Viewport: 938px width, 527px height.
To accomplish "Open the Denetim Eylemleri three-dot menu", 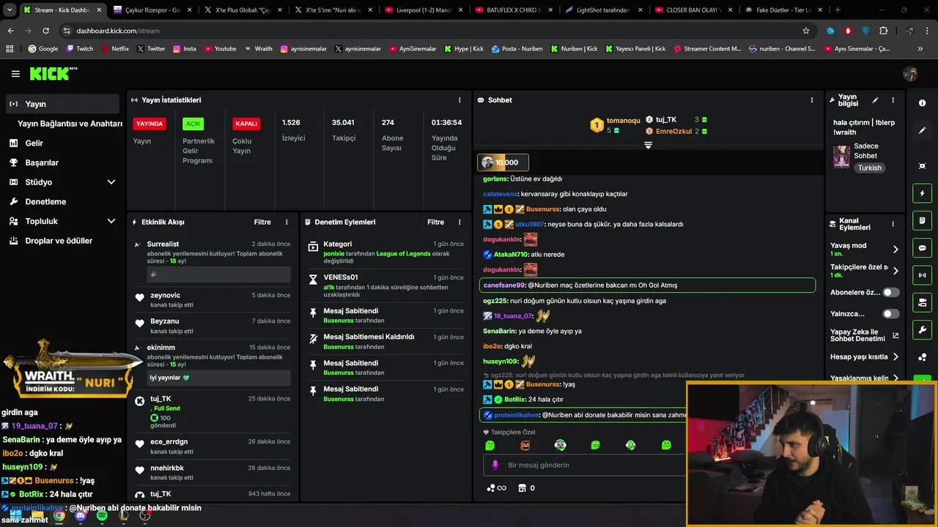I will pos(459,222).
